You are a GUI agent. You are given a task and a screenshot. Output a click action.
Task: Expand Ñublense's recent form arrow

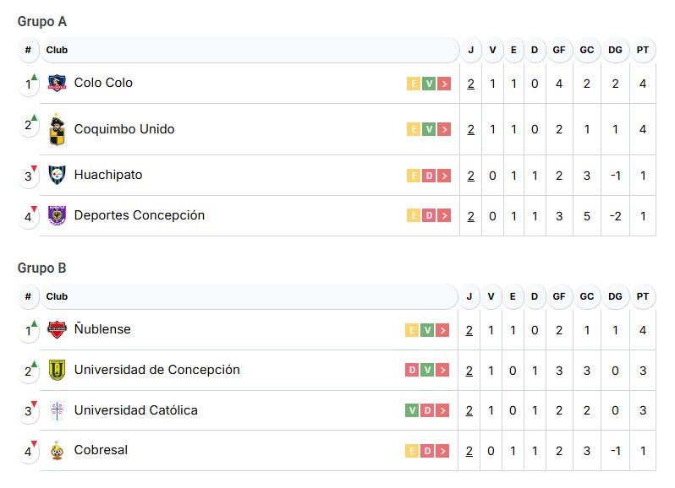coord(445,330)
